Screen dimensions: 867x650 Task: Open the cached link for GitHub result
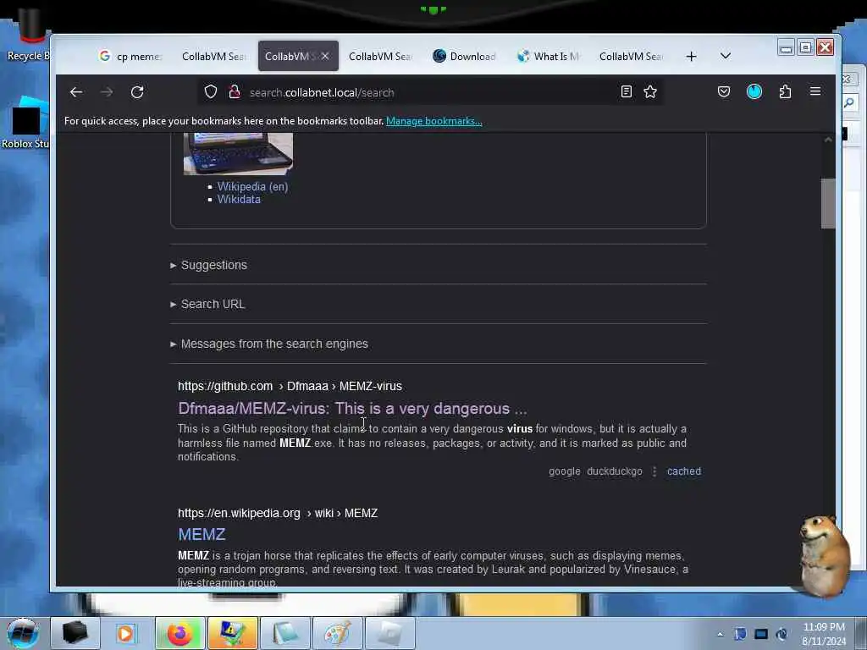(x=684, y=471)
